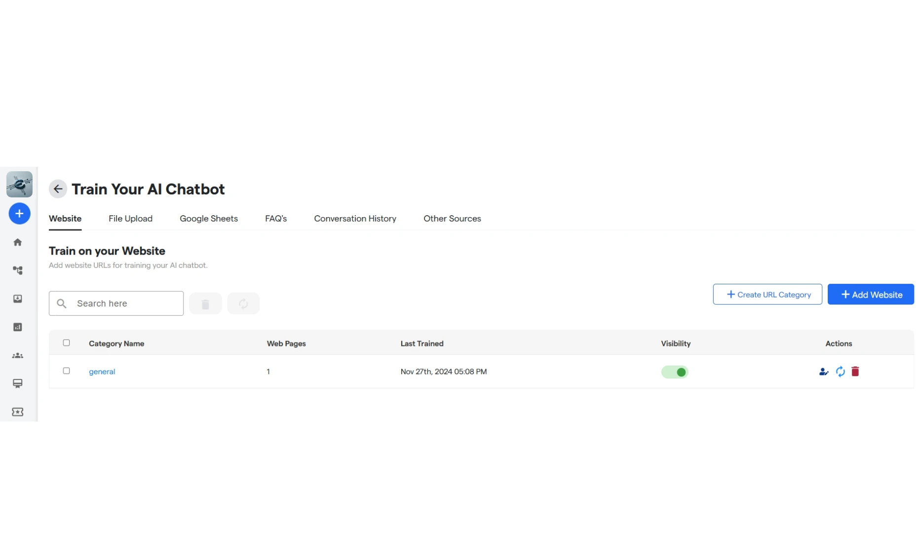The height and width of the screenshot is (533, 921).
Task: Open the general category link
Action: pos(102,372)
